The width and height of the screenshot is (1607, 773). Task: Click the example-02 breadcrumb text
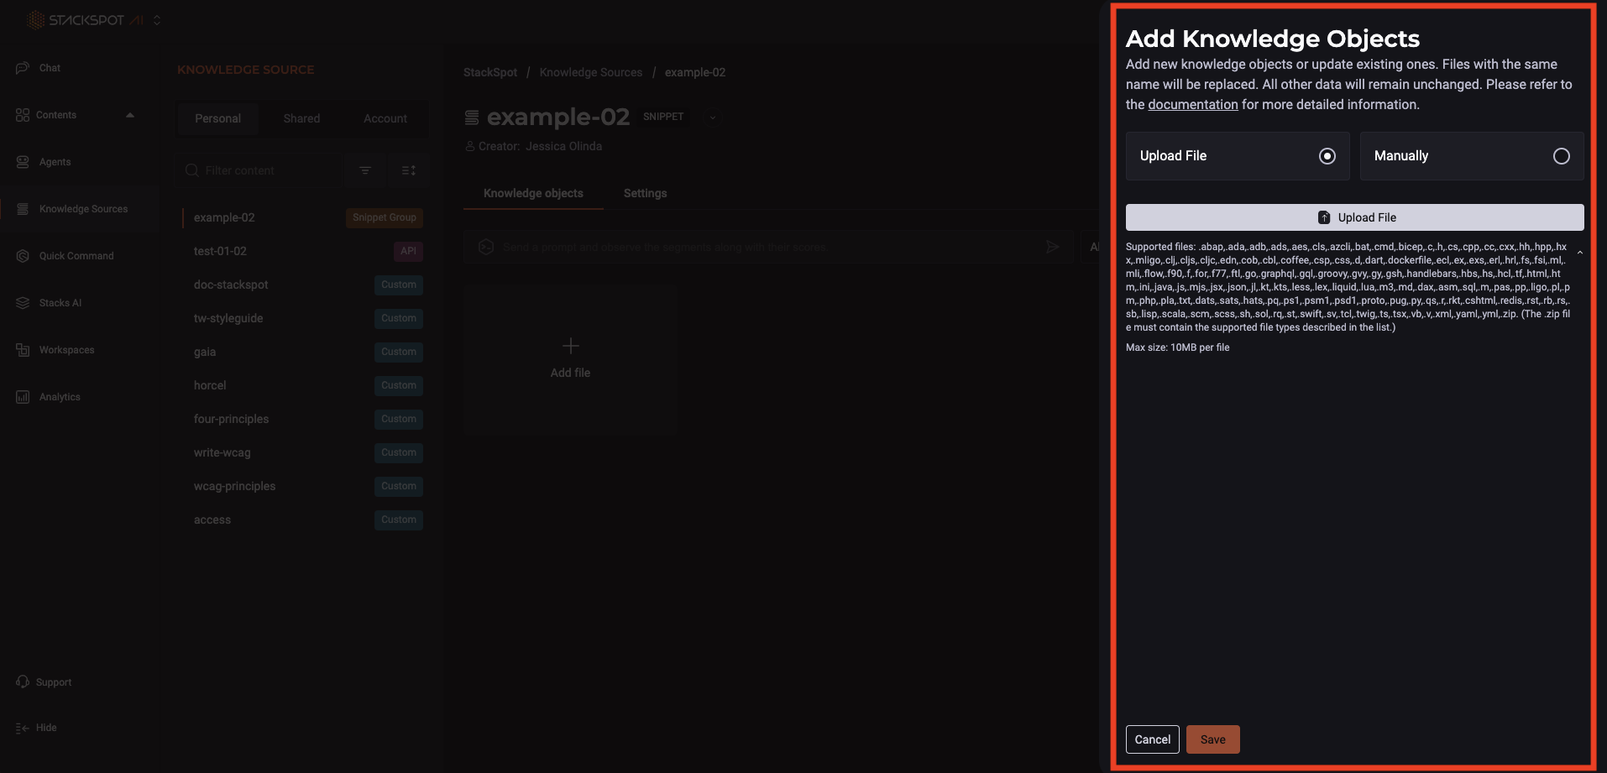pos(695,73)
